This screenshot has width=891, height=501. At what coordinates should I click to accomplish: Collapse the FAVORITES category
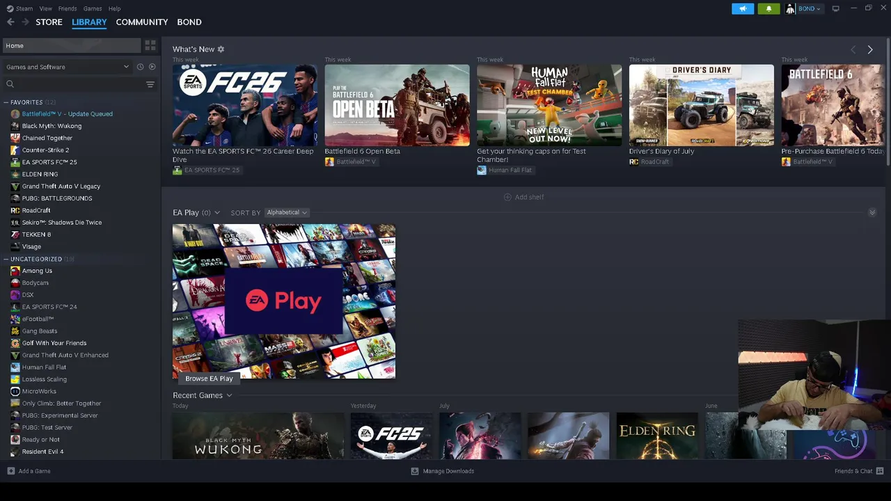(x=6, y=102)
